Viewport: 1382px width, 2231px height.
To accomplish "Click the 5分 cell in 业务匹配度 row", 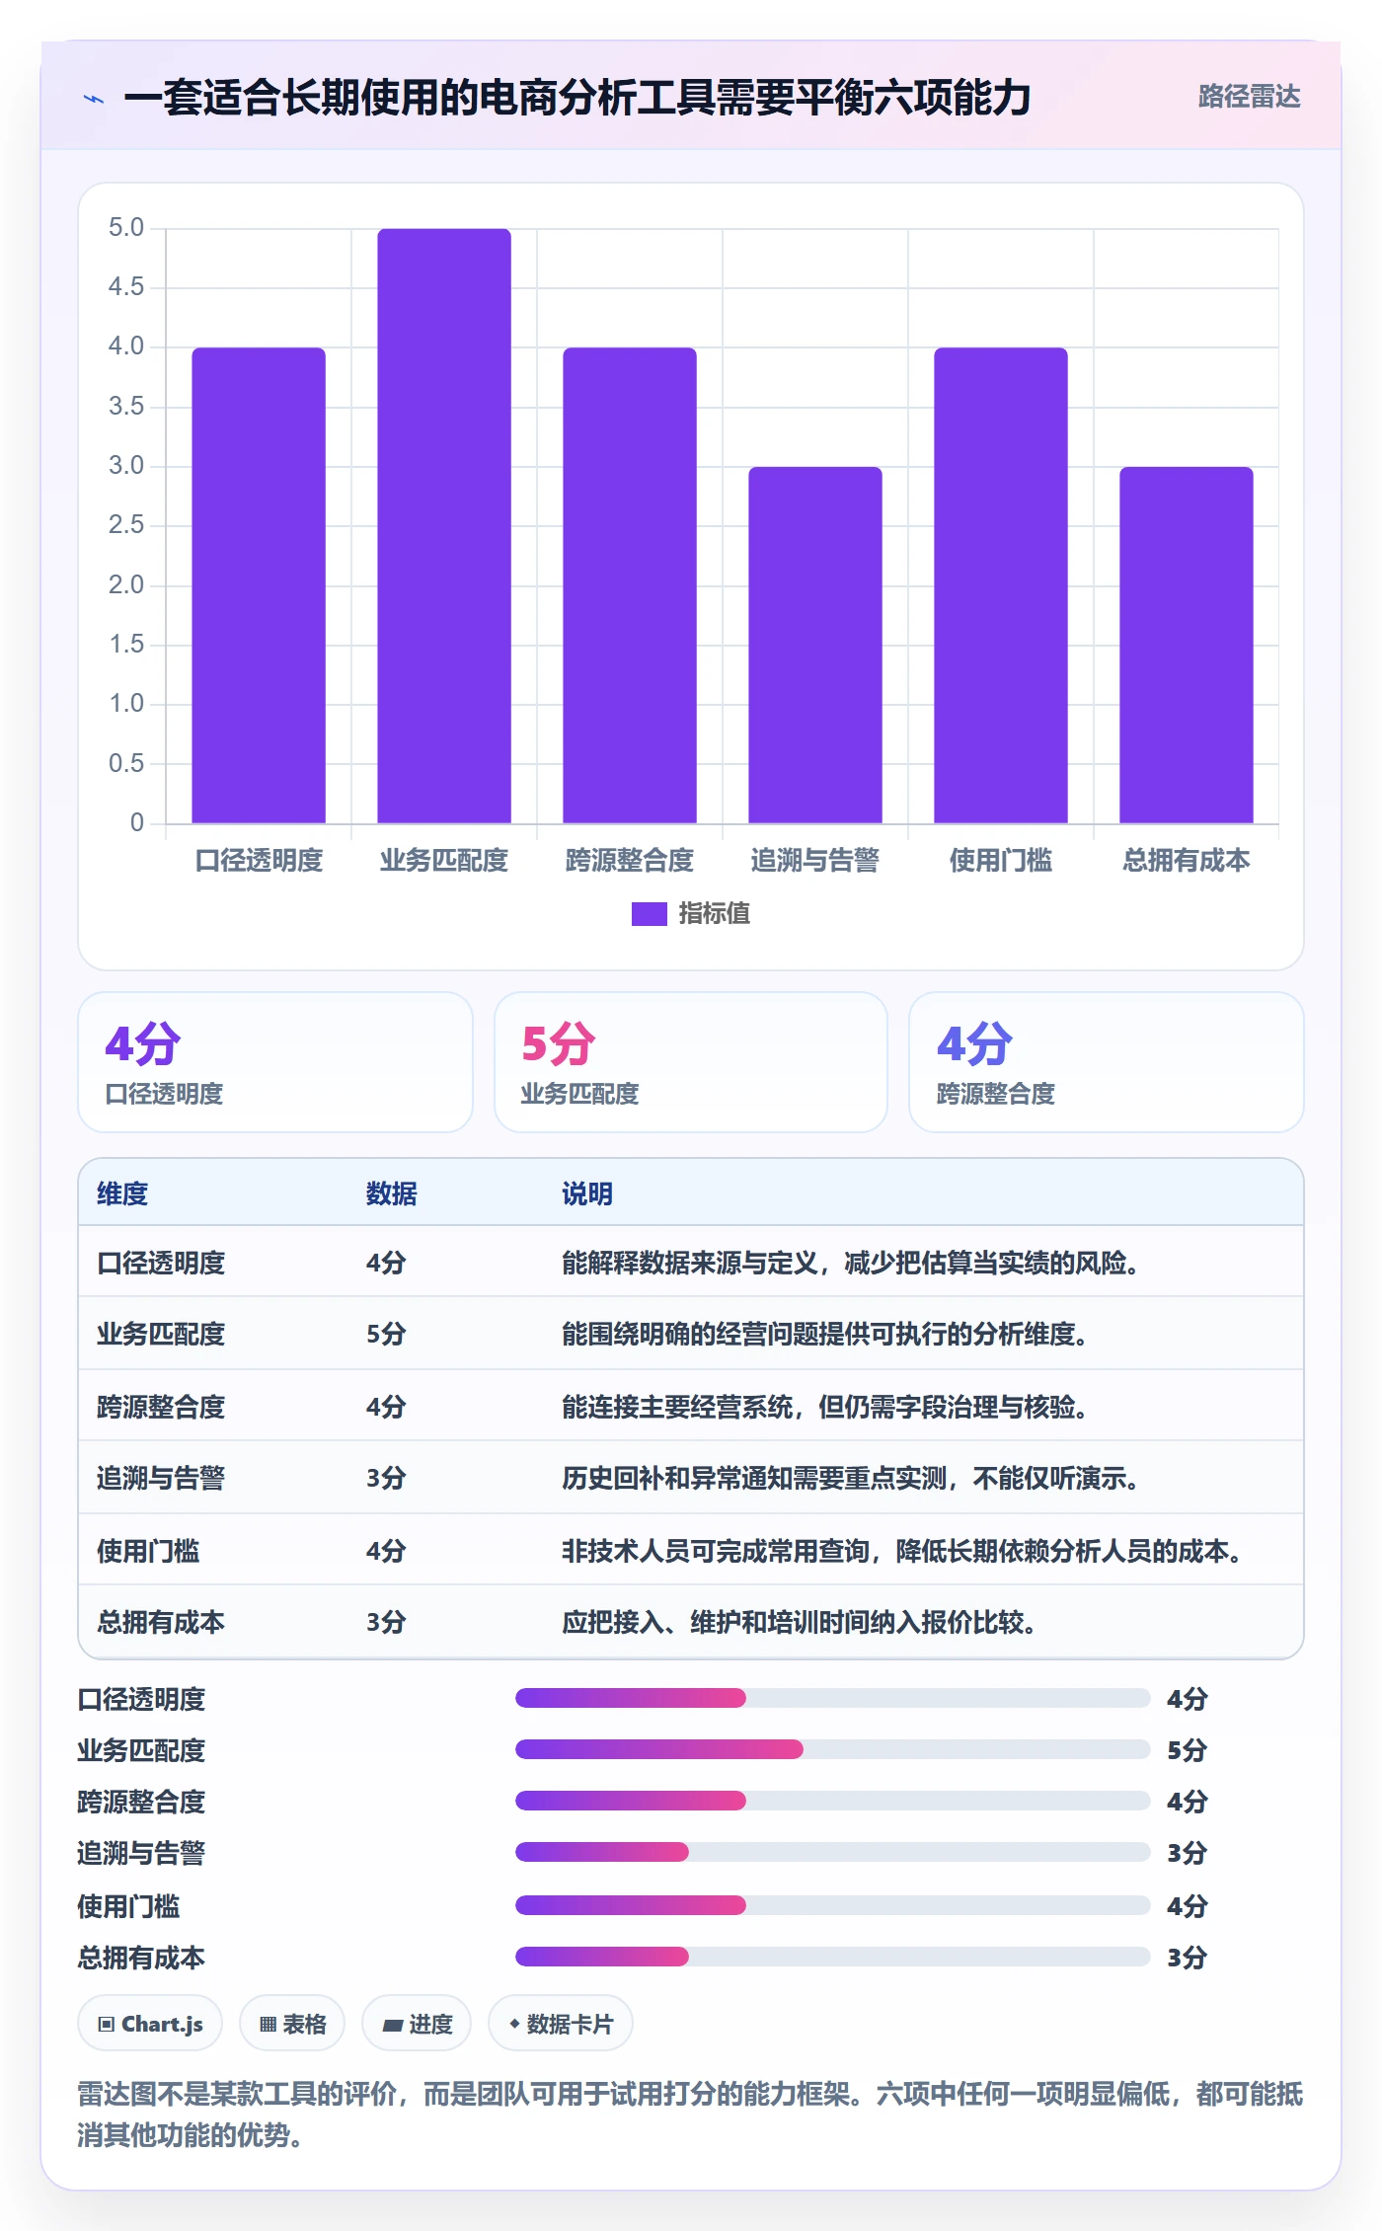I will point(386,1335).
